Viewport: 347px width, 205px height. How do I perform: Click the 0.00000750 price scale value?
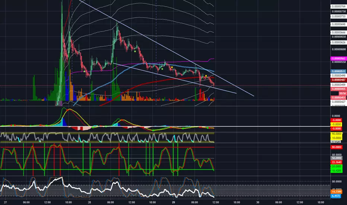click(x=338, y=12)
